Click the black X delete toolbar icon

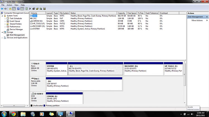(30, 9)
